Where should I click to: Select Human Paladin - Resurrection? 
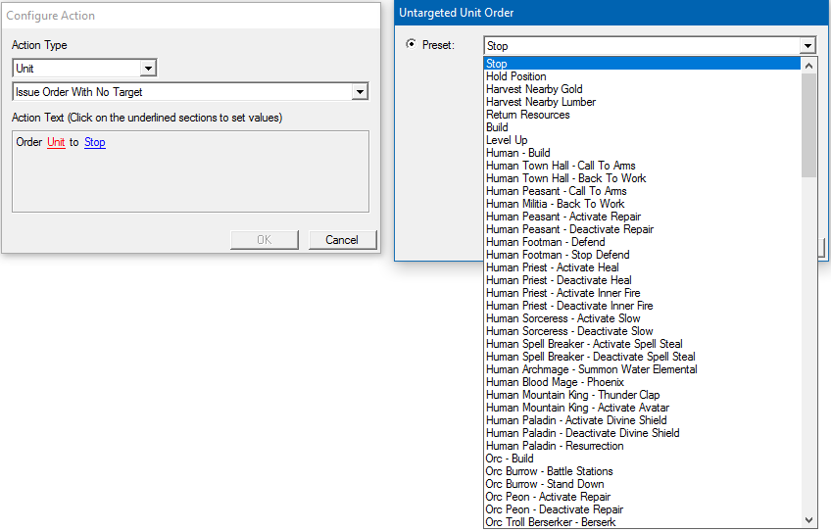[x=642, y=445]
